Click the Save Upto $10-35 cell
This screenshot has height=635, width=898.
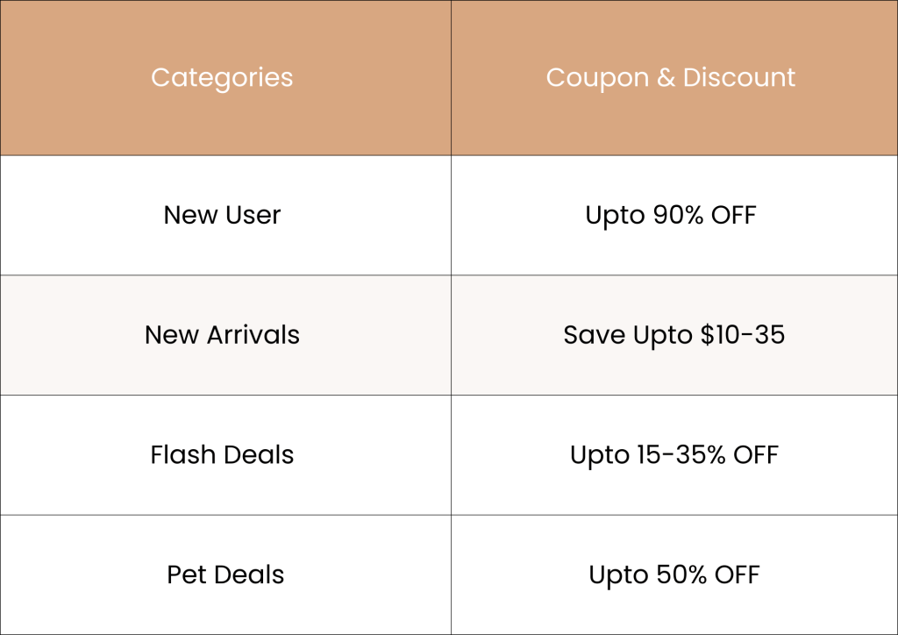coord(673,335)
